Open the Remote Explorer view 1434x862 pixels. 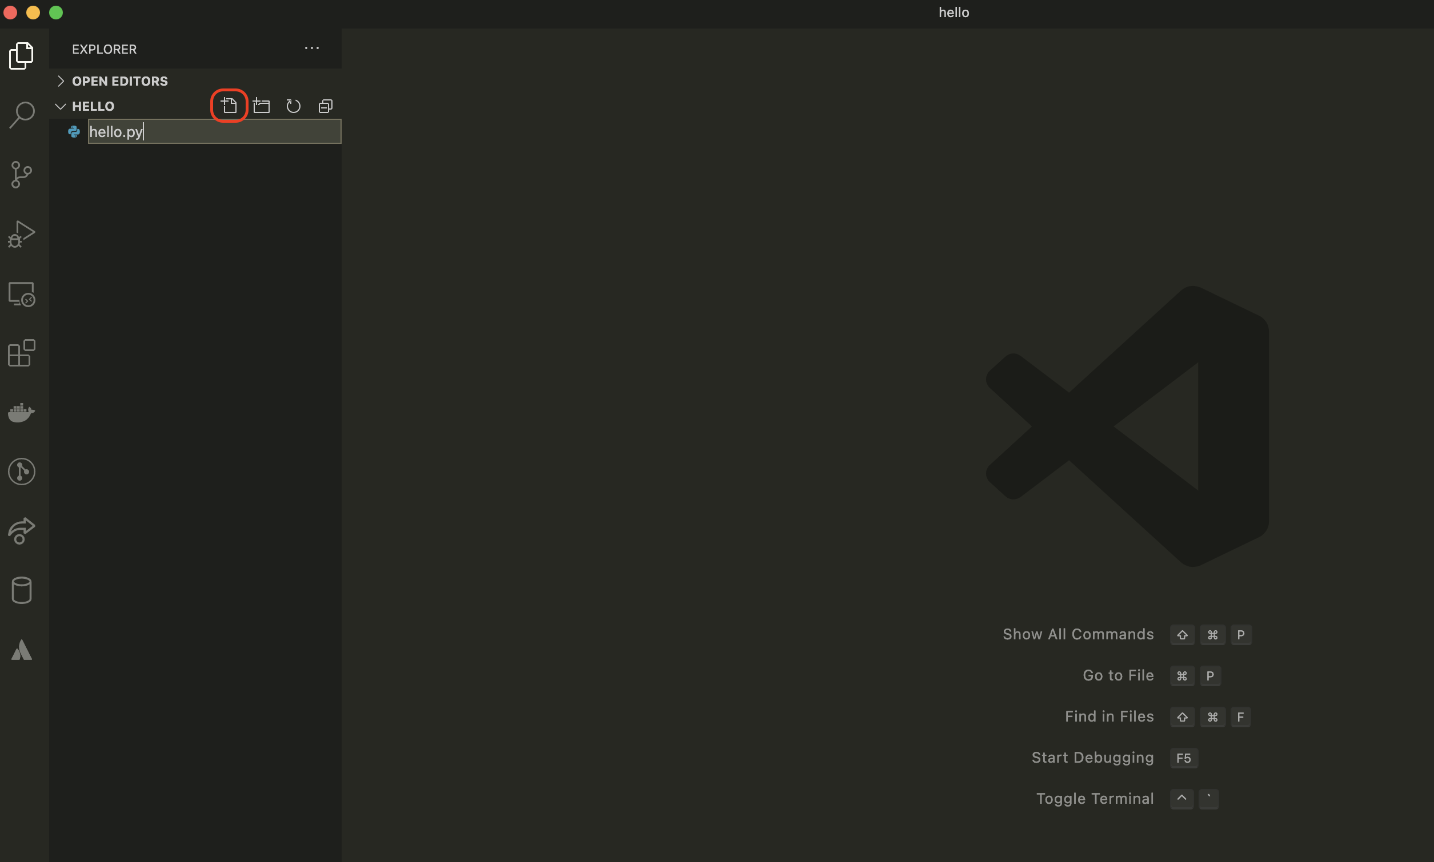(x=22, y=294)
